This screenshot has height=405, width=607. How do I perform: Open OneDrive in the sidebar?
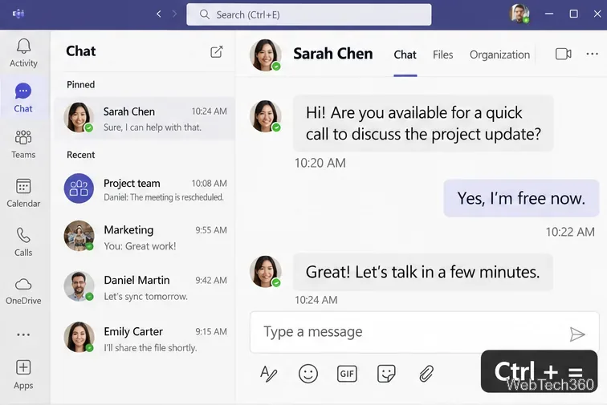pyautogui.click(x=23, y=291)
